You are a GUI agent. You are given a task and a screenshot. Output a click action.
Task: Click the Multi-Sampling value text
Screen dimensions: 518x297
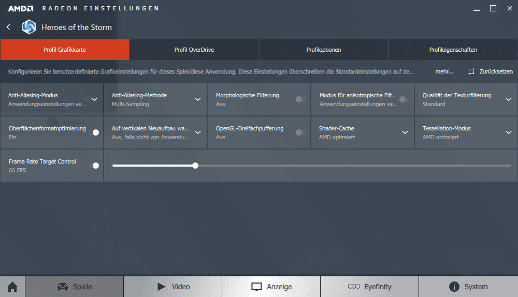point(130,104)
